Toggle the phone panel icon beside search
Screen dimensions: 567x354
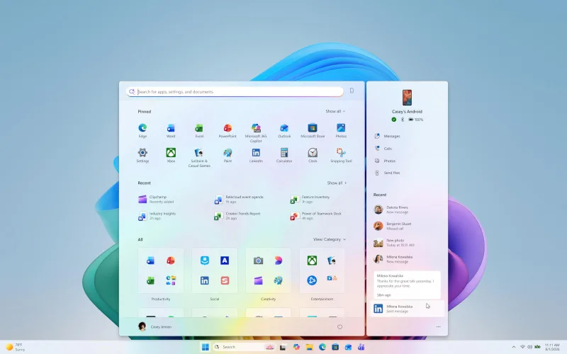(352, 91)
